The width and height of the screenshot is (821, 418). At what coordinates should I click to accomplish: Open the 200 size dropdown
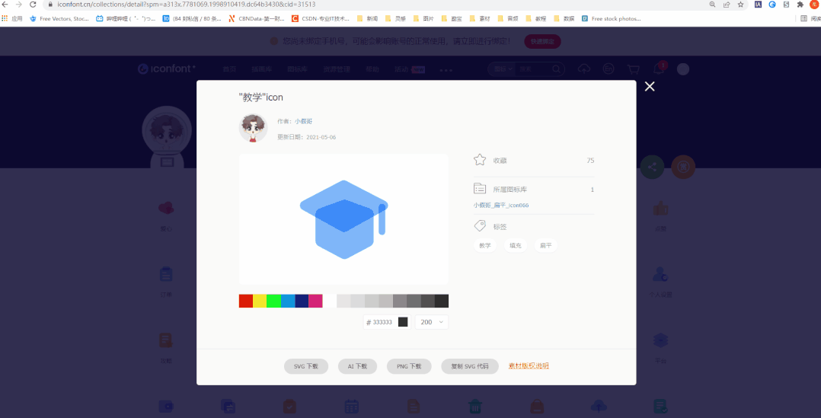coord(431,322)
